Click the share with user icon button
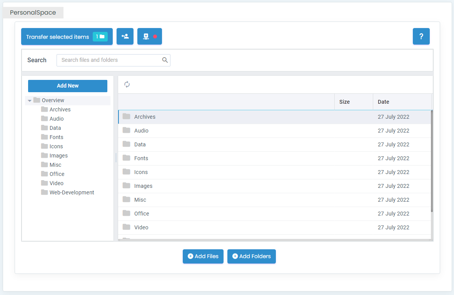 [125, 36]
